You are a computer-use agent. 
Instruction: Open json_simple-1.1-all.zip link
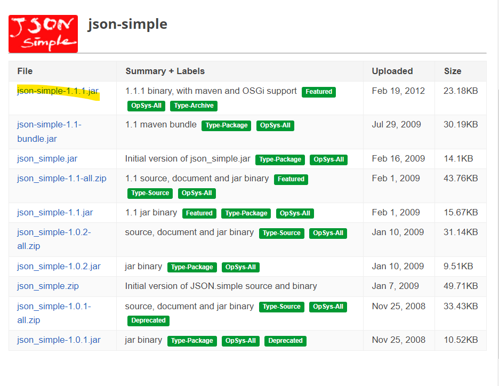pos(61,178)
